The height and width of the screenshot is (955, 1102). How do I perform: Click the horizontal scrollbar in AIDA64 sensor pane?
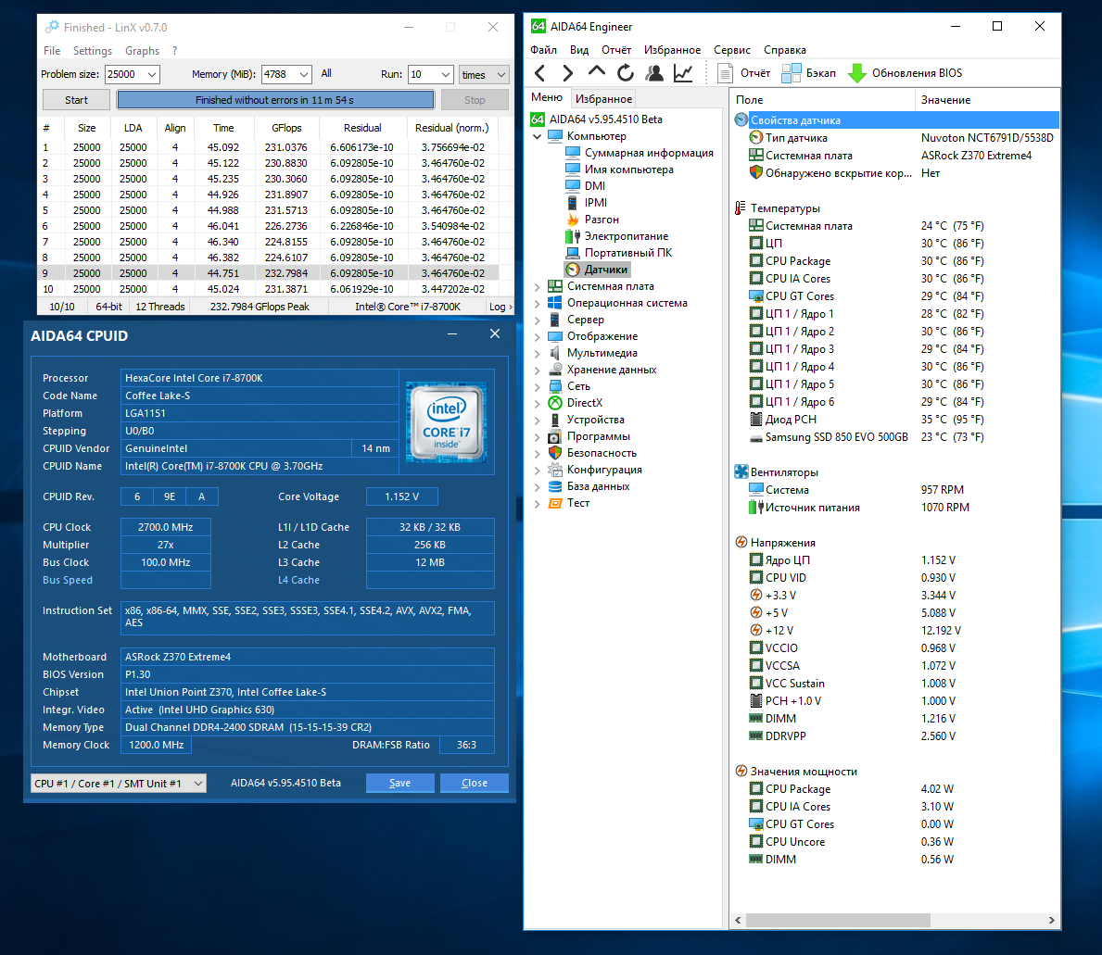[838, 920]
